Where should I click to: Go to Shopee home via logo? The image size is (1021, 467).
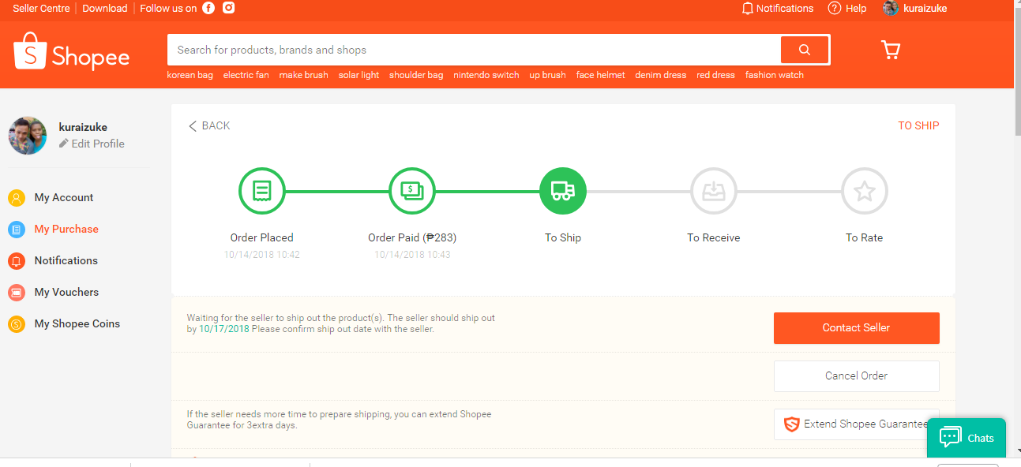pos(71,52)
